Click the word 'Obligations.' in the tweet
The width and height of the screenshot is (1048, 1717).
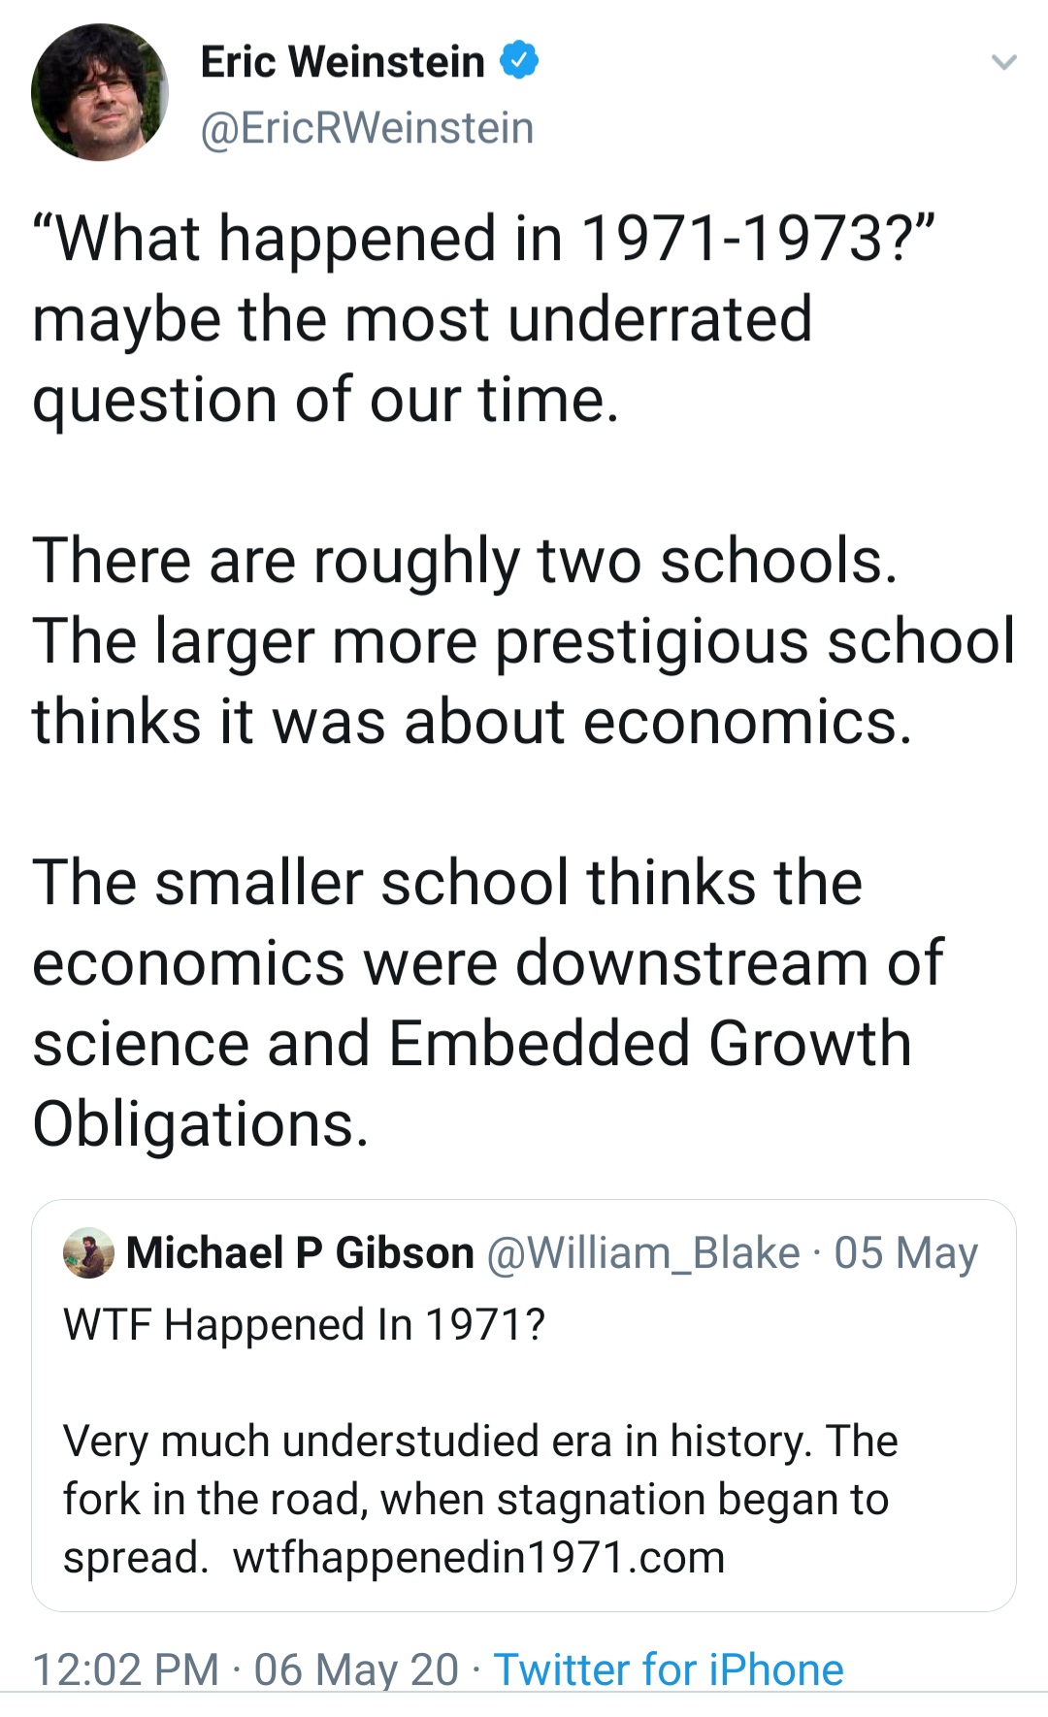(x=201, y=1123)
